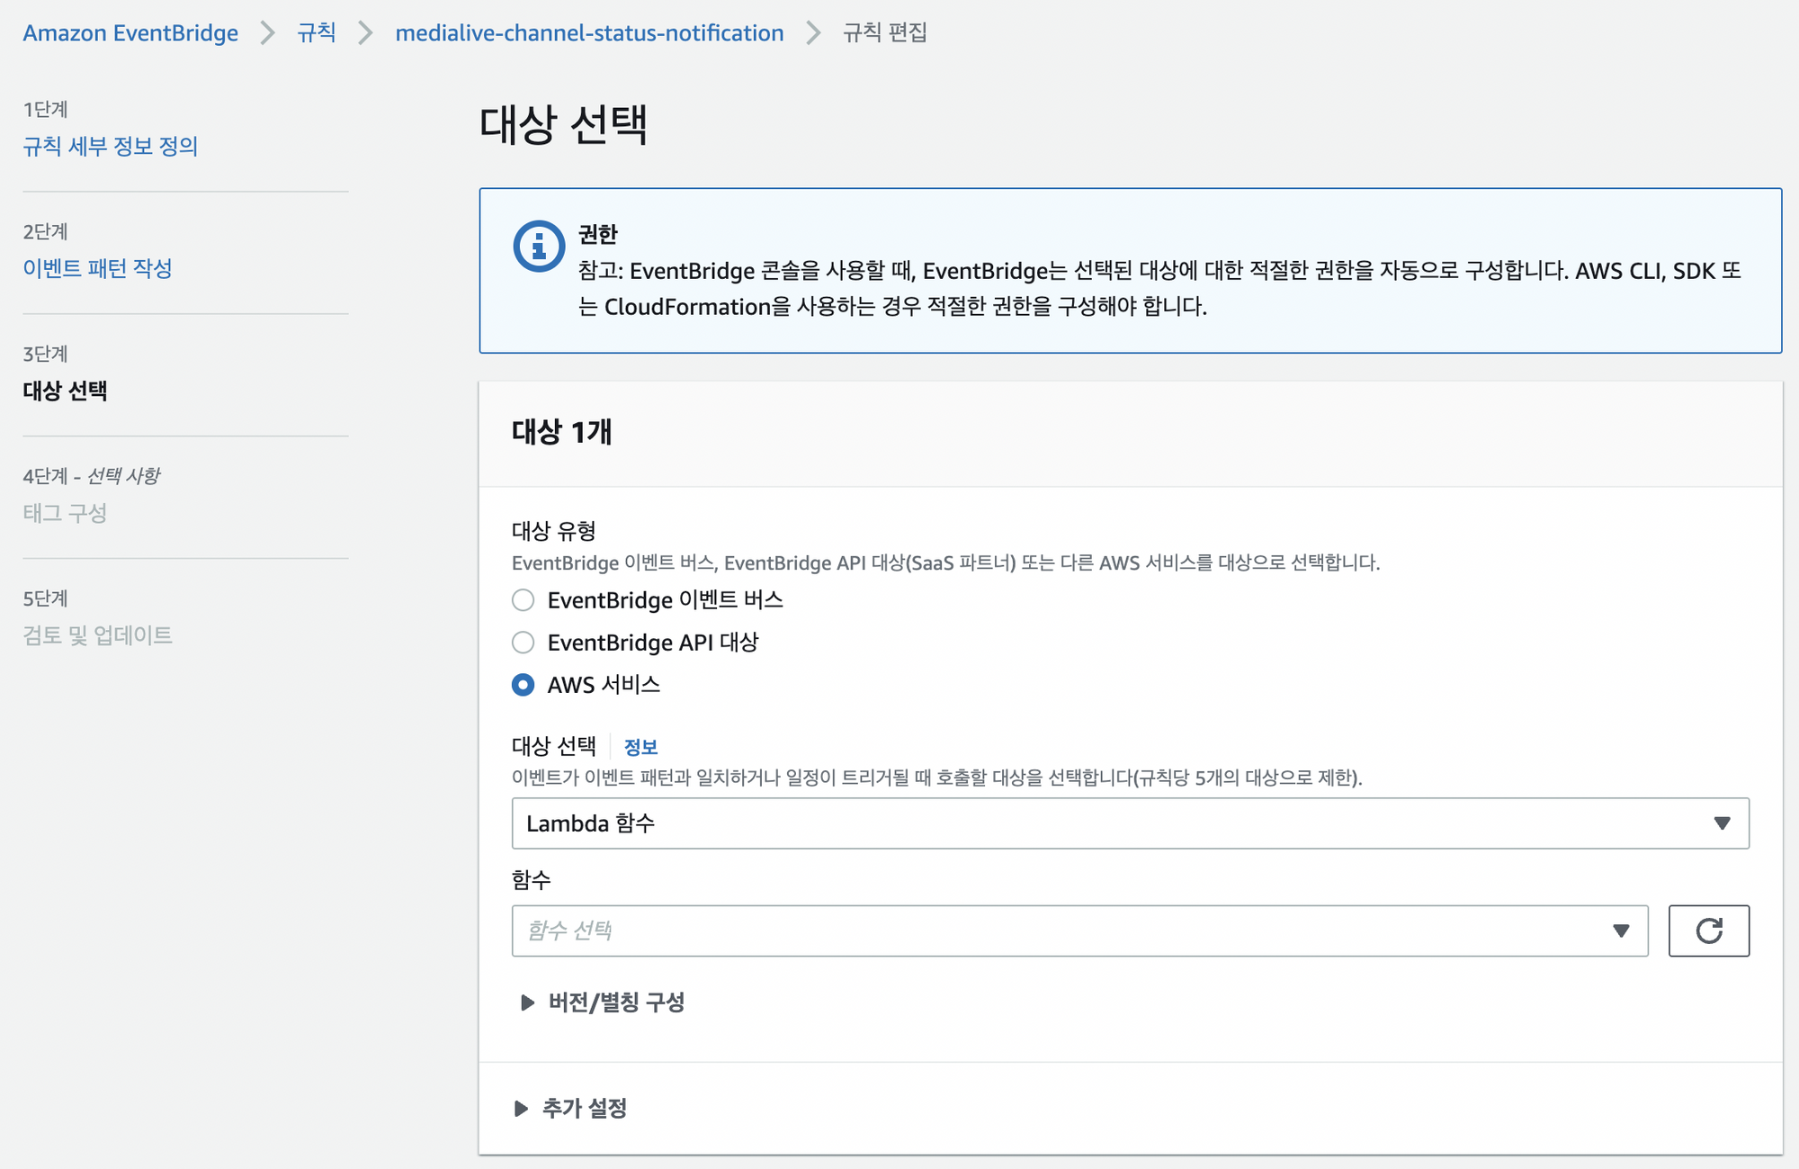Select the AWS 서비스 radio button

click(523, 685)
